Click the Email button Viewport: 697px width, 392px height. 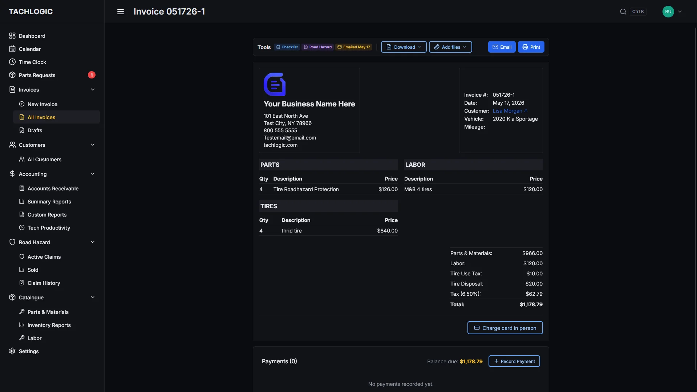502,47
